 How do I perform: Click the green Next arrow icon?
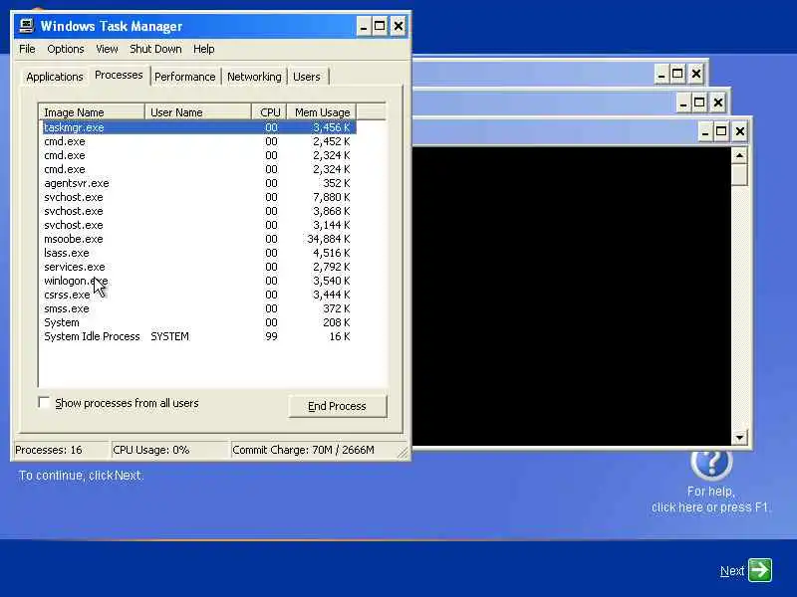pyautogui.click(x=760, y=570)
